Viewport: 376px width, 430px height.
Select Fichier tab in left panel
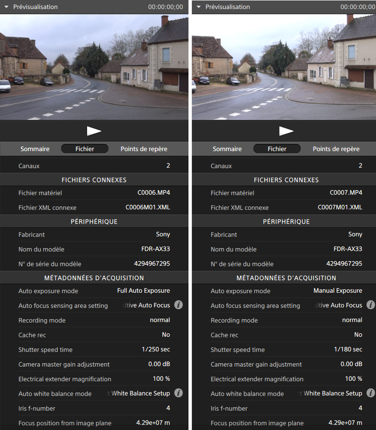click(x=85, y=149)
